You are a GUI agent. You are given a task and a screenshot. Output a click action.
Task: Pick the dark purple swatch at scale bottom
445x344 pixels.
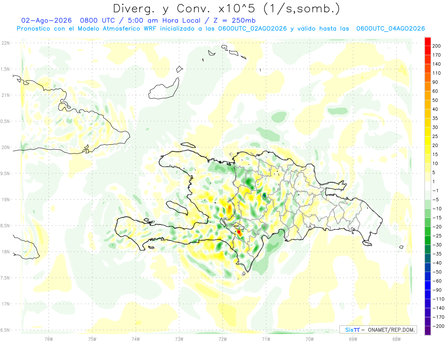coord(428,331)
